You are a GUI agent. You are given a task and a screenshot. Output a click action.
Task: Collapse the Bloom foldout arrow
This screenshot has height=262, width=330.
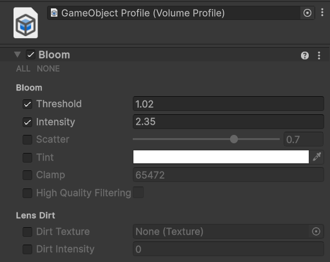(x=17, y=54)
